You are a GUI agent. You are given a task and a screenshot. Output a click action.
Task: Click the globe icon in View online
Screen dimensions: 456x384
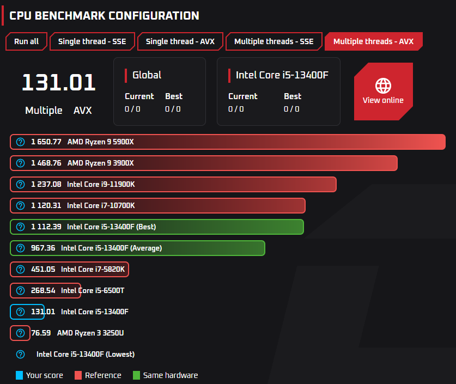(383, 86)
